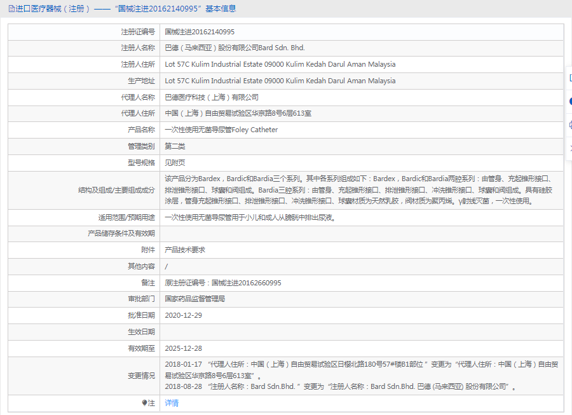Select the 国家药品监督管理局 value
The width and height of the screenshot is (572, 415).
click(x=195, y=299)
